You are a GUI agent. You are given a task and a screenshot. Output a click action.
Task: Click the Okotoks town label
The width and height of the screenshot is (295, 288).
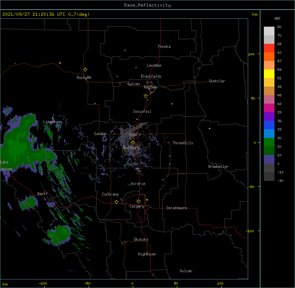point(141,239)
